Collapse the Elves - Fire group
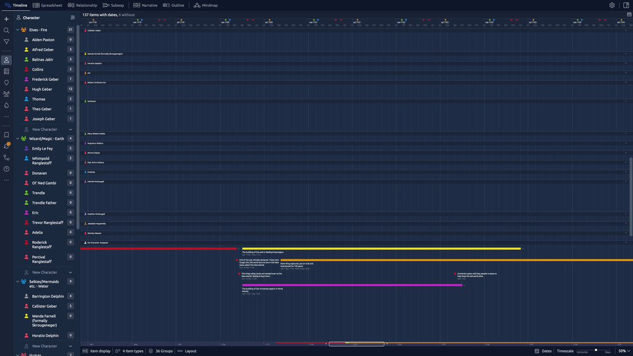The width and height of the screenshot is (633, 356). [x=17, y=29]
